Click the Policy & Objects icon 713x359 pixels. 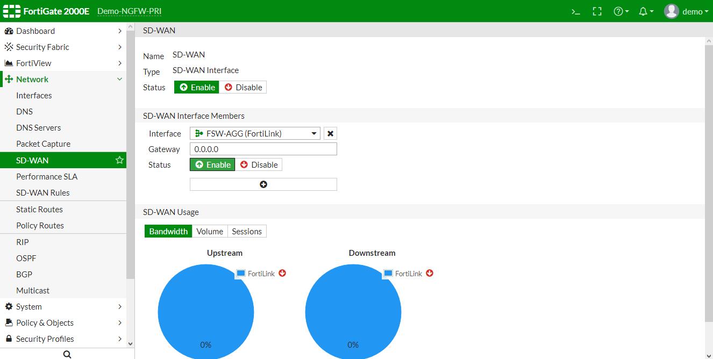click(9, 323)
